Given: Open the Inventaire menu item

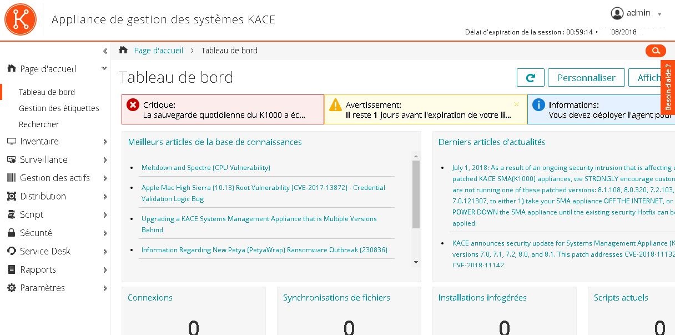Looking at the screenshot, I should coord(39,141).
